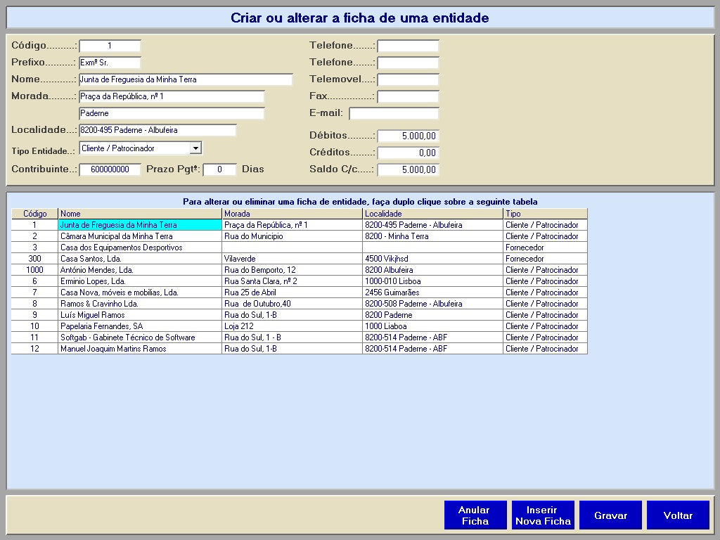This screenshot has height=540, width=720.
Task: Open the Tipo Entidade dropdown arrow
Action: point(196,148)
